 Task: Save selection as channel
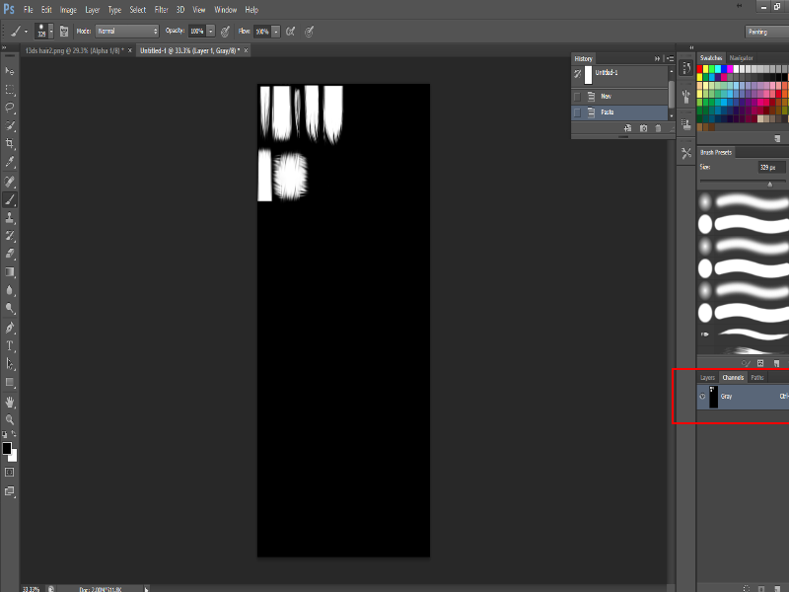coord(761,588)
